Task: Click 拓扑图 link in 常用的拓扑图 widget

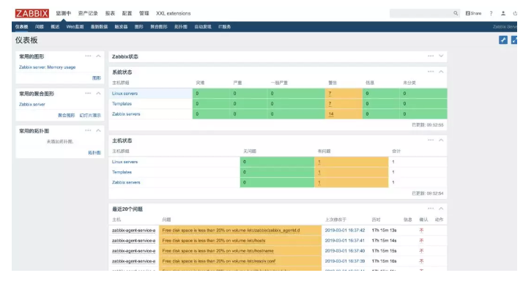Action: click(x=94, y=153)
